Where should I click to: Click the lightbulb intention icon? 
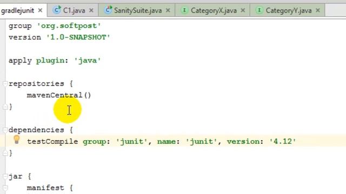pyautogui.click(x=17, y=140)
